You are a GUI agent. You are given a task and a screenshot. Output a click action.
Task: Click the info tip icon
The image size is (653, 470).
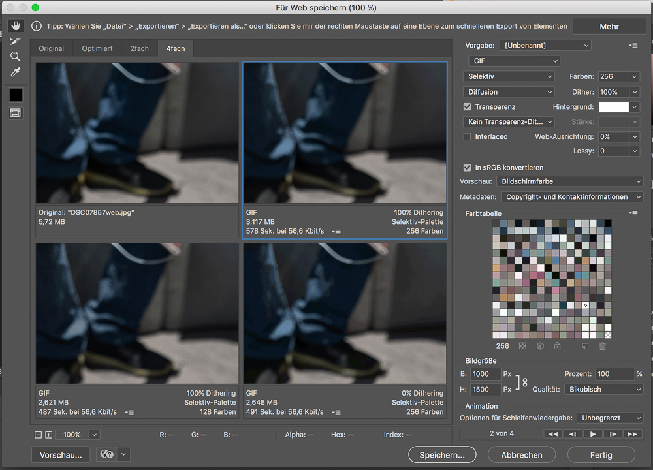(37, 26)
